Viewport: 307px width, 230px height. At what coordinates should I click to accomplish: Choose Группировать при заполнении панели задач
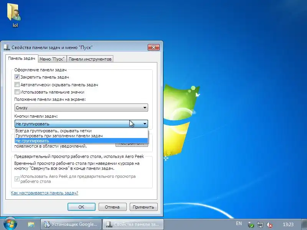81,136
